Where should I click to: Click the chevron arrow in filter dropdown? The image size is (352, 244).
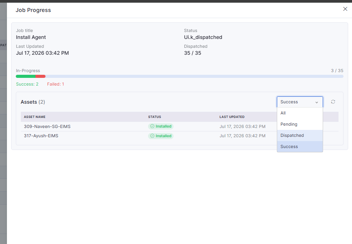click(x=317, y=103)
